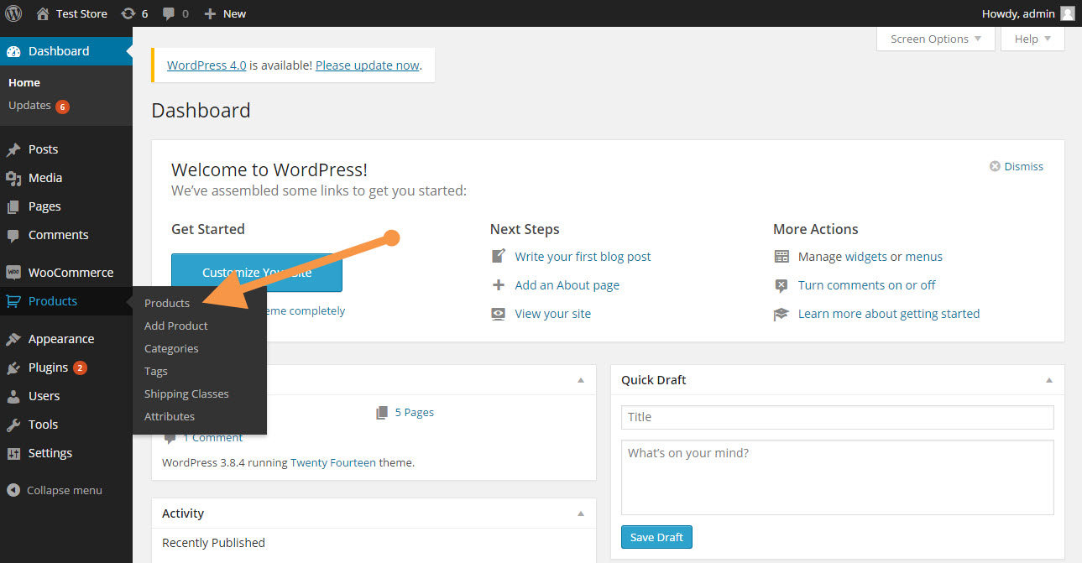
Task: Select Add Product in the submenu
Action: click(176, 326)
